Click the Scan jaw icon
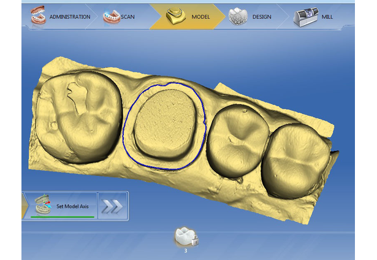This screenshot has height=260, width=377. 112,17
